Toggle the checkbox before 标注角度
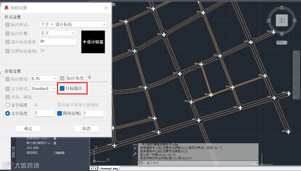Viewport: 301px width, 171px height. [x=62, y=78]
